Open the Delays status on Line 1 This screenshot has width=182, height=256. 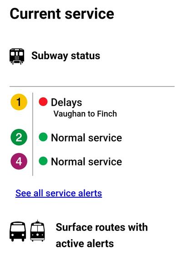(66, 102)
